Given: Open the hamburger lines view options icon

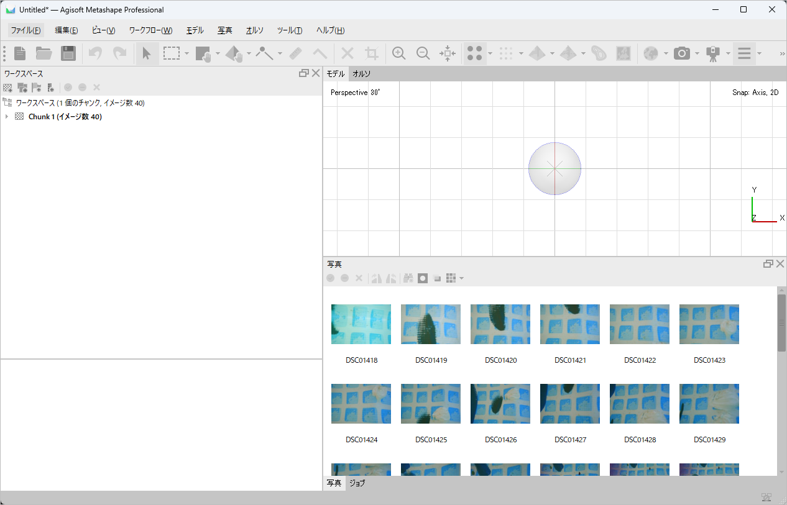Looking at the screenshot, I should tap(744, 53).
